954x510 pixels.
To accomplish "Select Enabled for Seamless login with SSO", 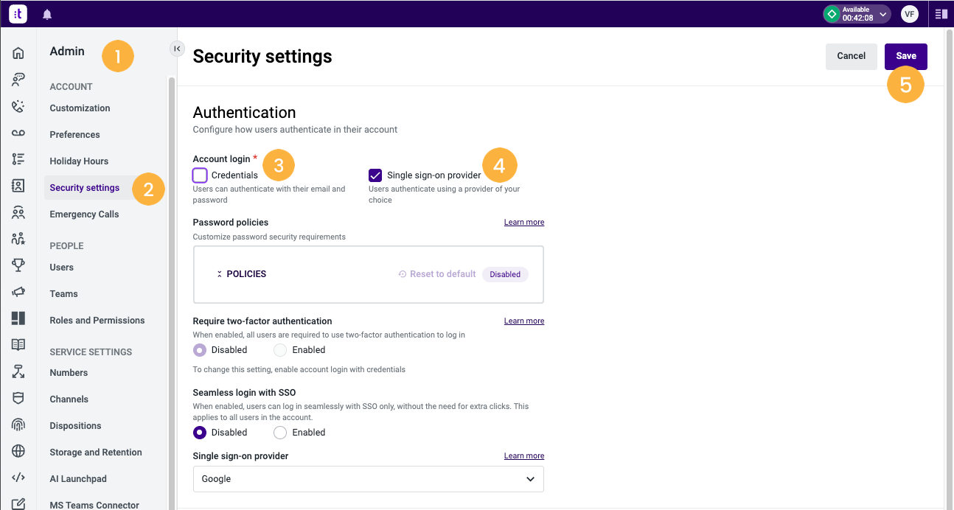I will point(280,433).
